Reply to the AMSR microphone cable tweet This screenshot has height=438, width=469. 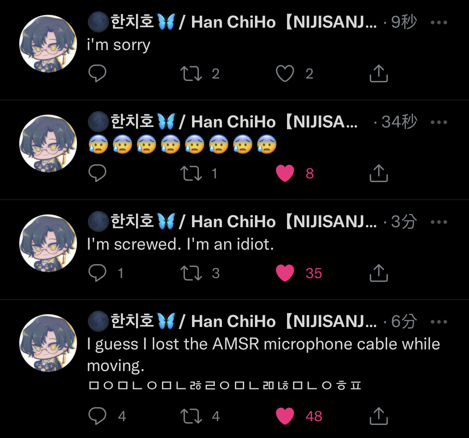(97, 416)
